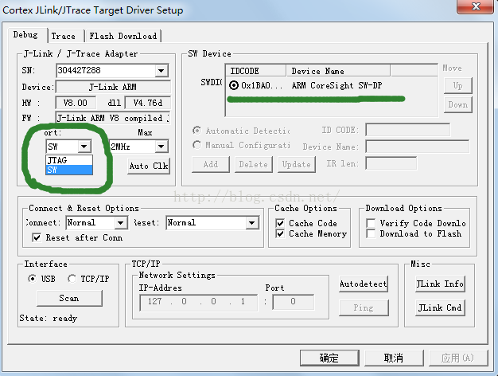The width and height of the screenshot is (498, 376).
Task: Cancel with the 取消 button
Action: click(394, 358)
